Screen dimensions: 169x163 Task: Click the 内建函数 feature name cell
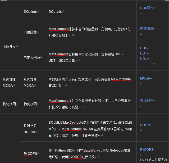point(33,31)
